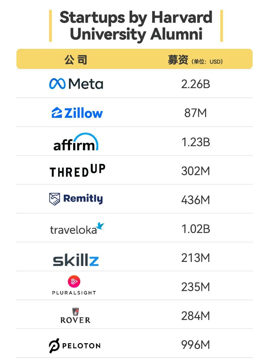Click the Pluralsight play-button icon
Image resolution: width=272 pixels, height=364 pixels.
[74, 281]
